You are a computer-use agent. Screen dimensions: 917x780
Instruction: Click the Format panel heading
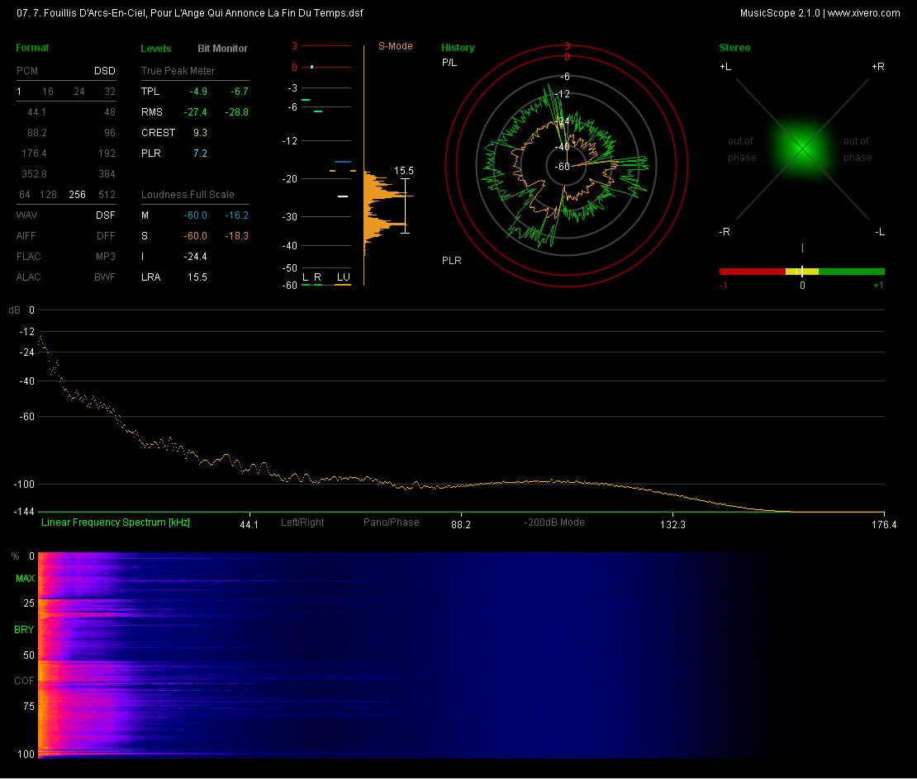tap(32, 48)
